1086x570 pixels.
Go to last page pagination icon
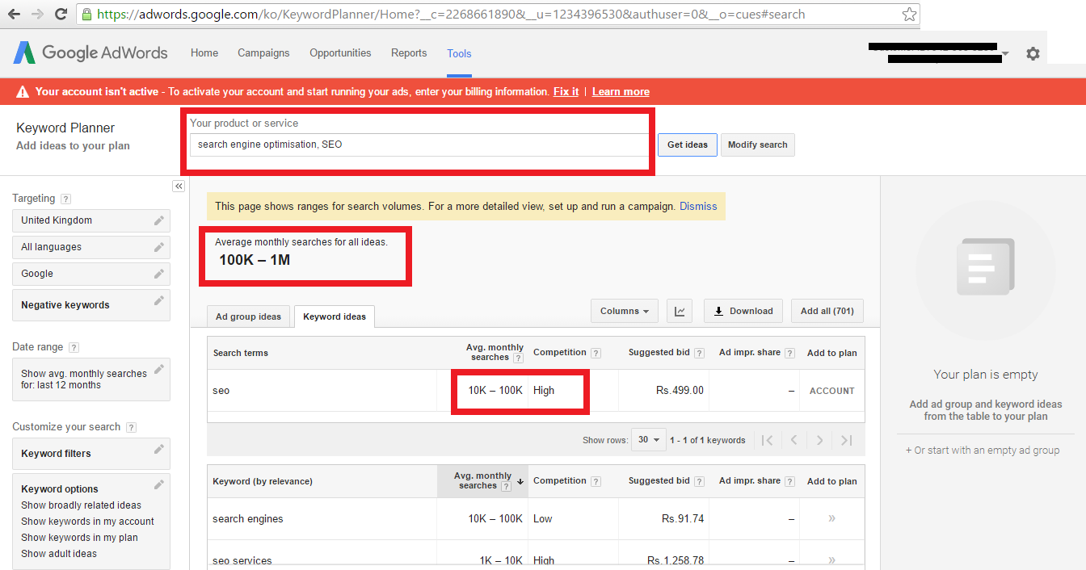(846, 440)
